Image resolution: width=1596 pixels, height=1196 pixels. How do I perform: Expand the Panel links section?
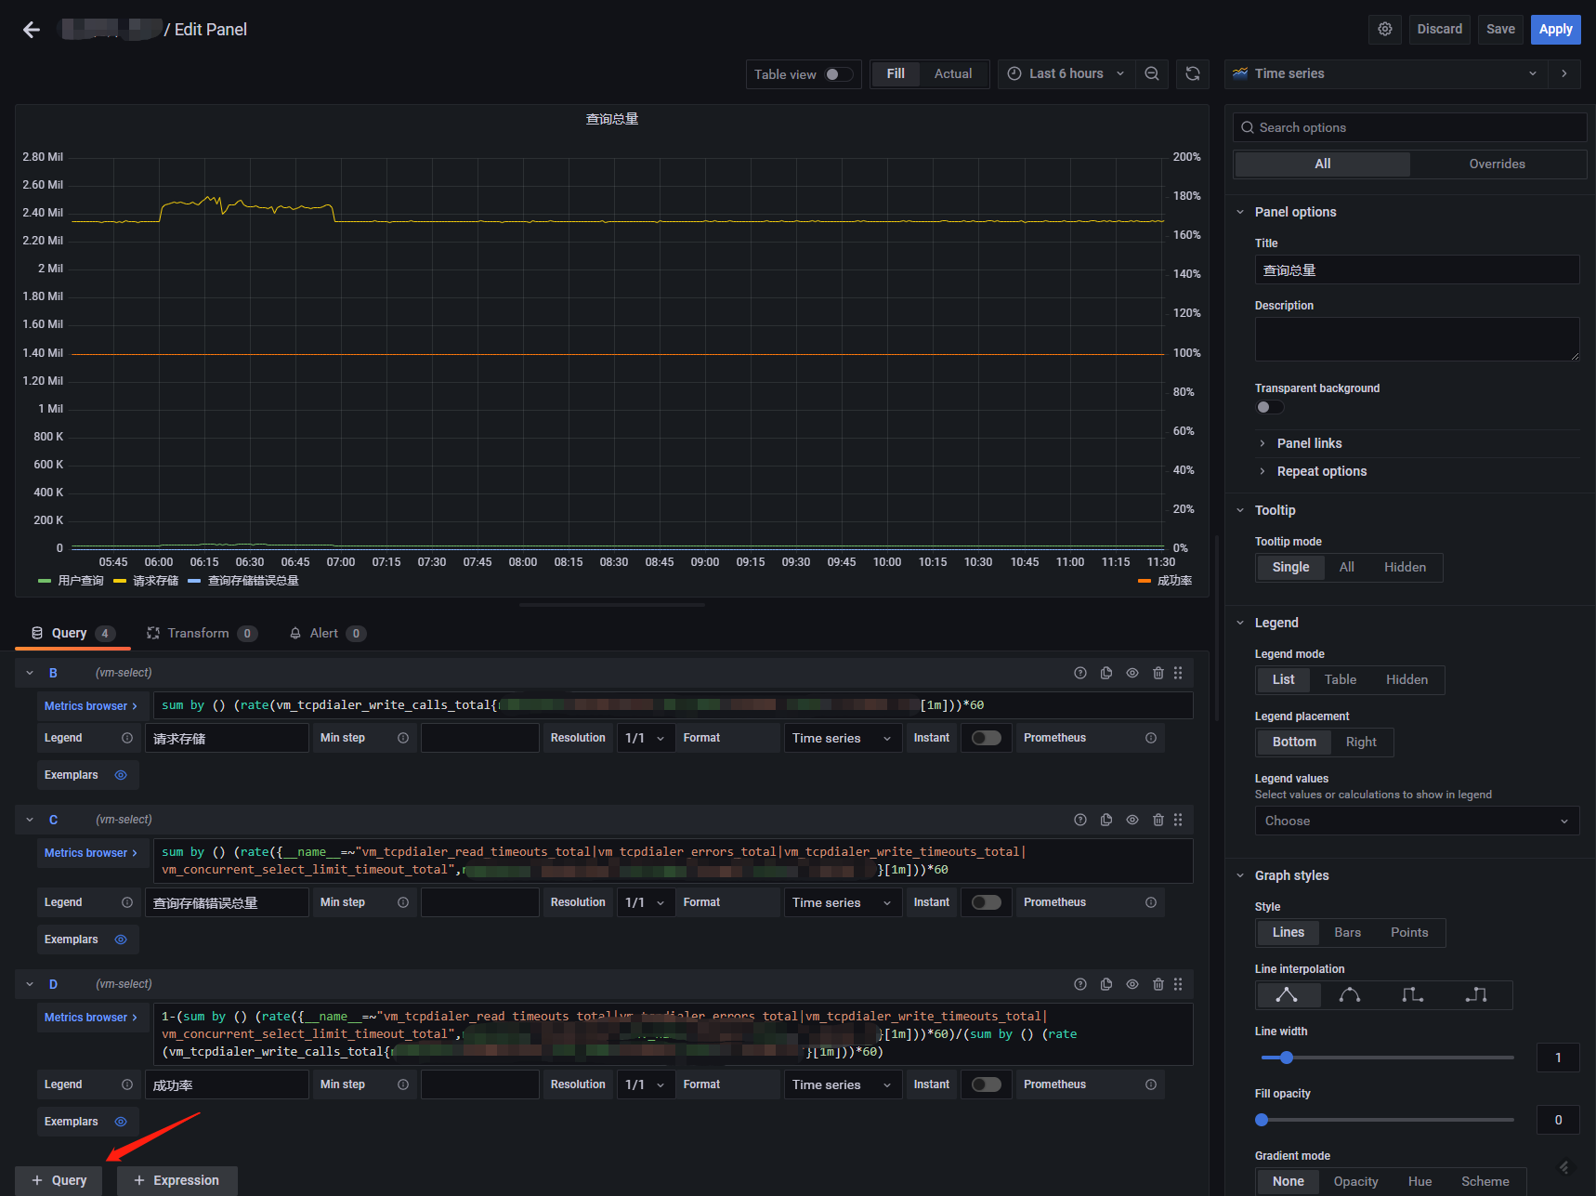(x=1309, y=443)
